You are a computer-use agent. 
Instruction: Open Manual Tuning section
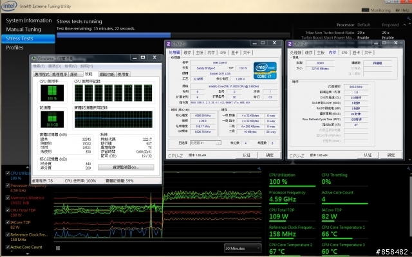click(x=23, y=30)
